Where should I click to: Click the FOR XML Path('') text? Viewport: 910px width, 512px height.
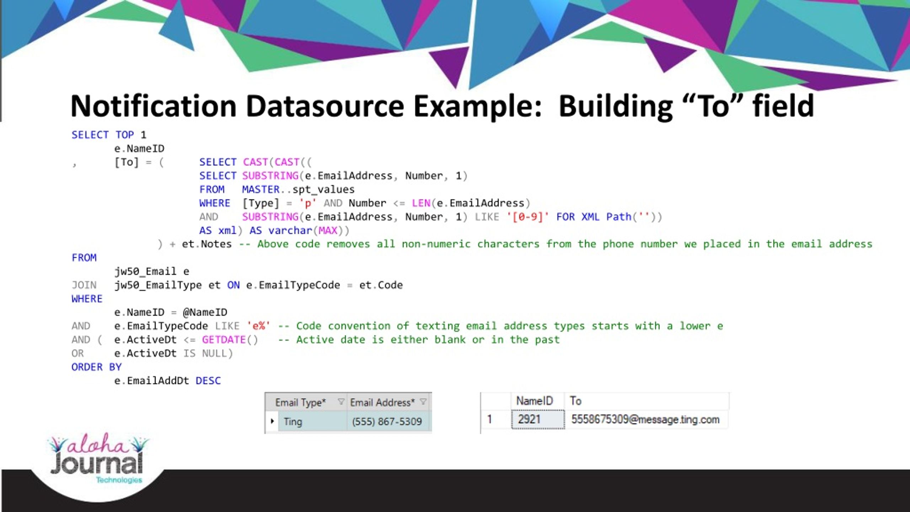point(609,217)
